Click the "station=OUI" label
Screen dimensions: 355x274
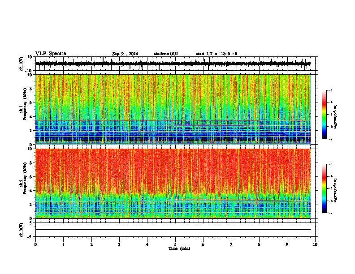[x=166, y=54]
